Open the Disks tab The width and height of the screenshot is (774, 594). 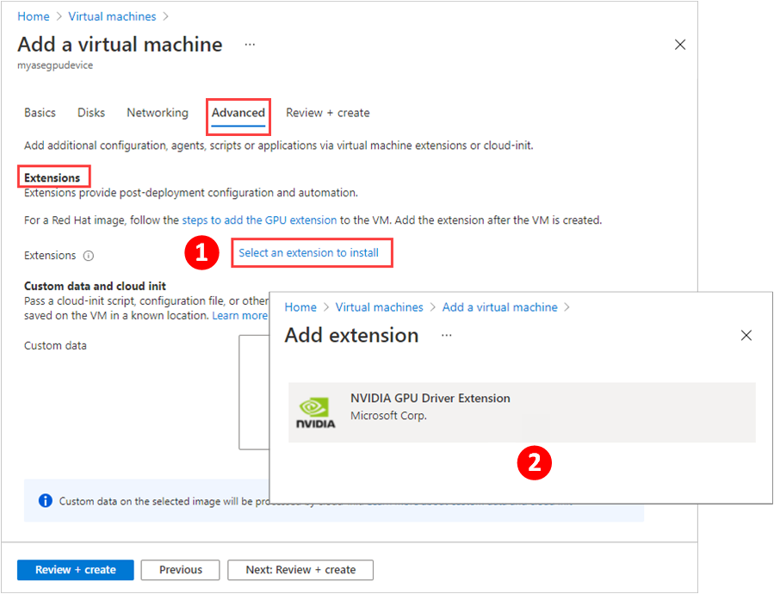click(x=90, y=113)
